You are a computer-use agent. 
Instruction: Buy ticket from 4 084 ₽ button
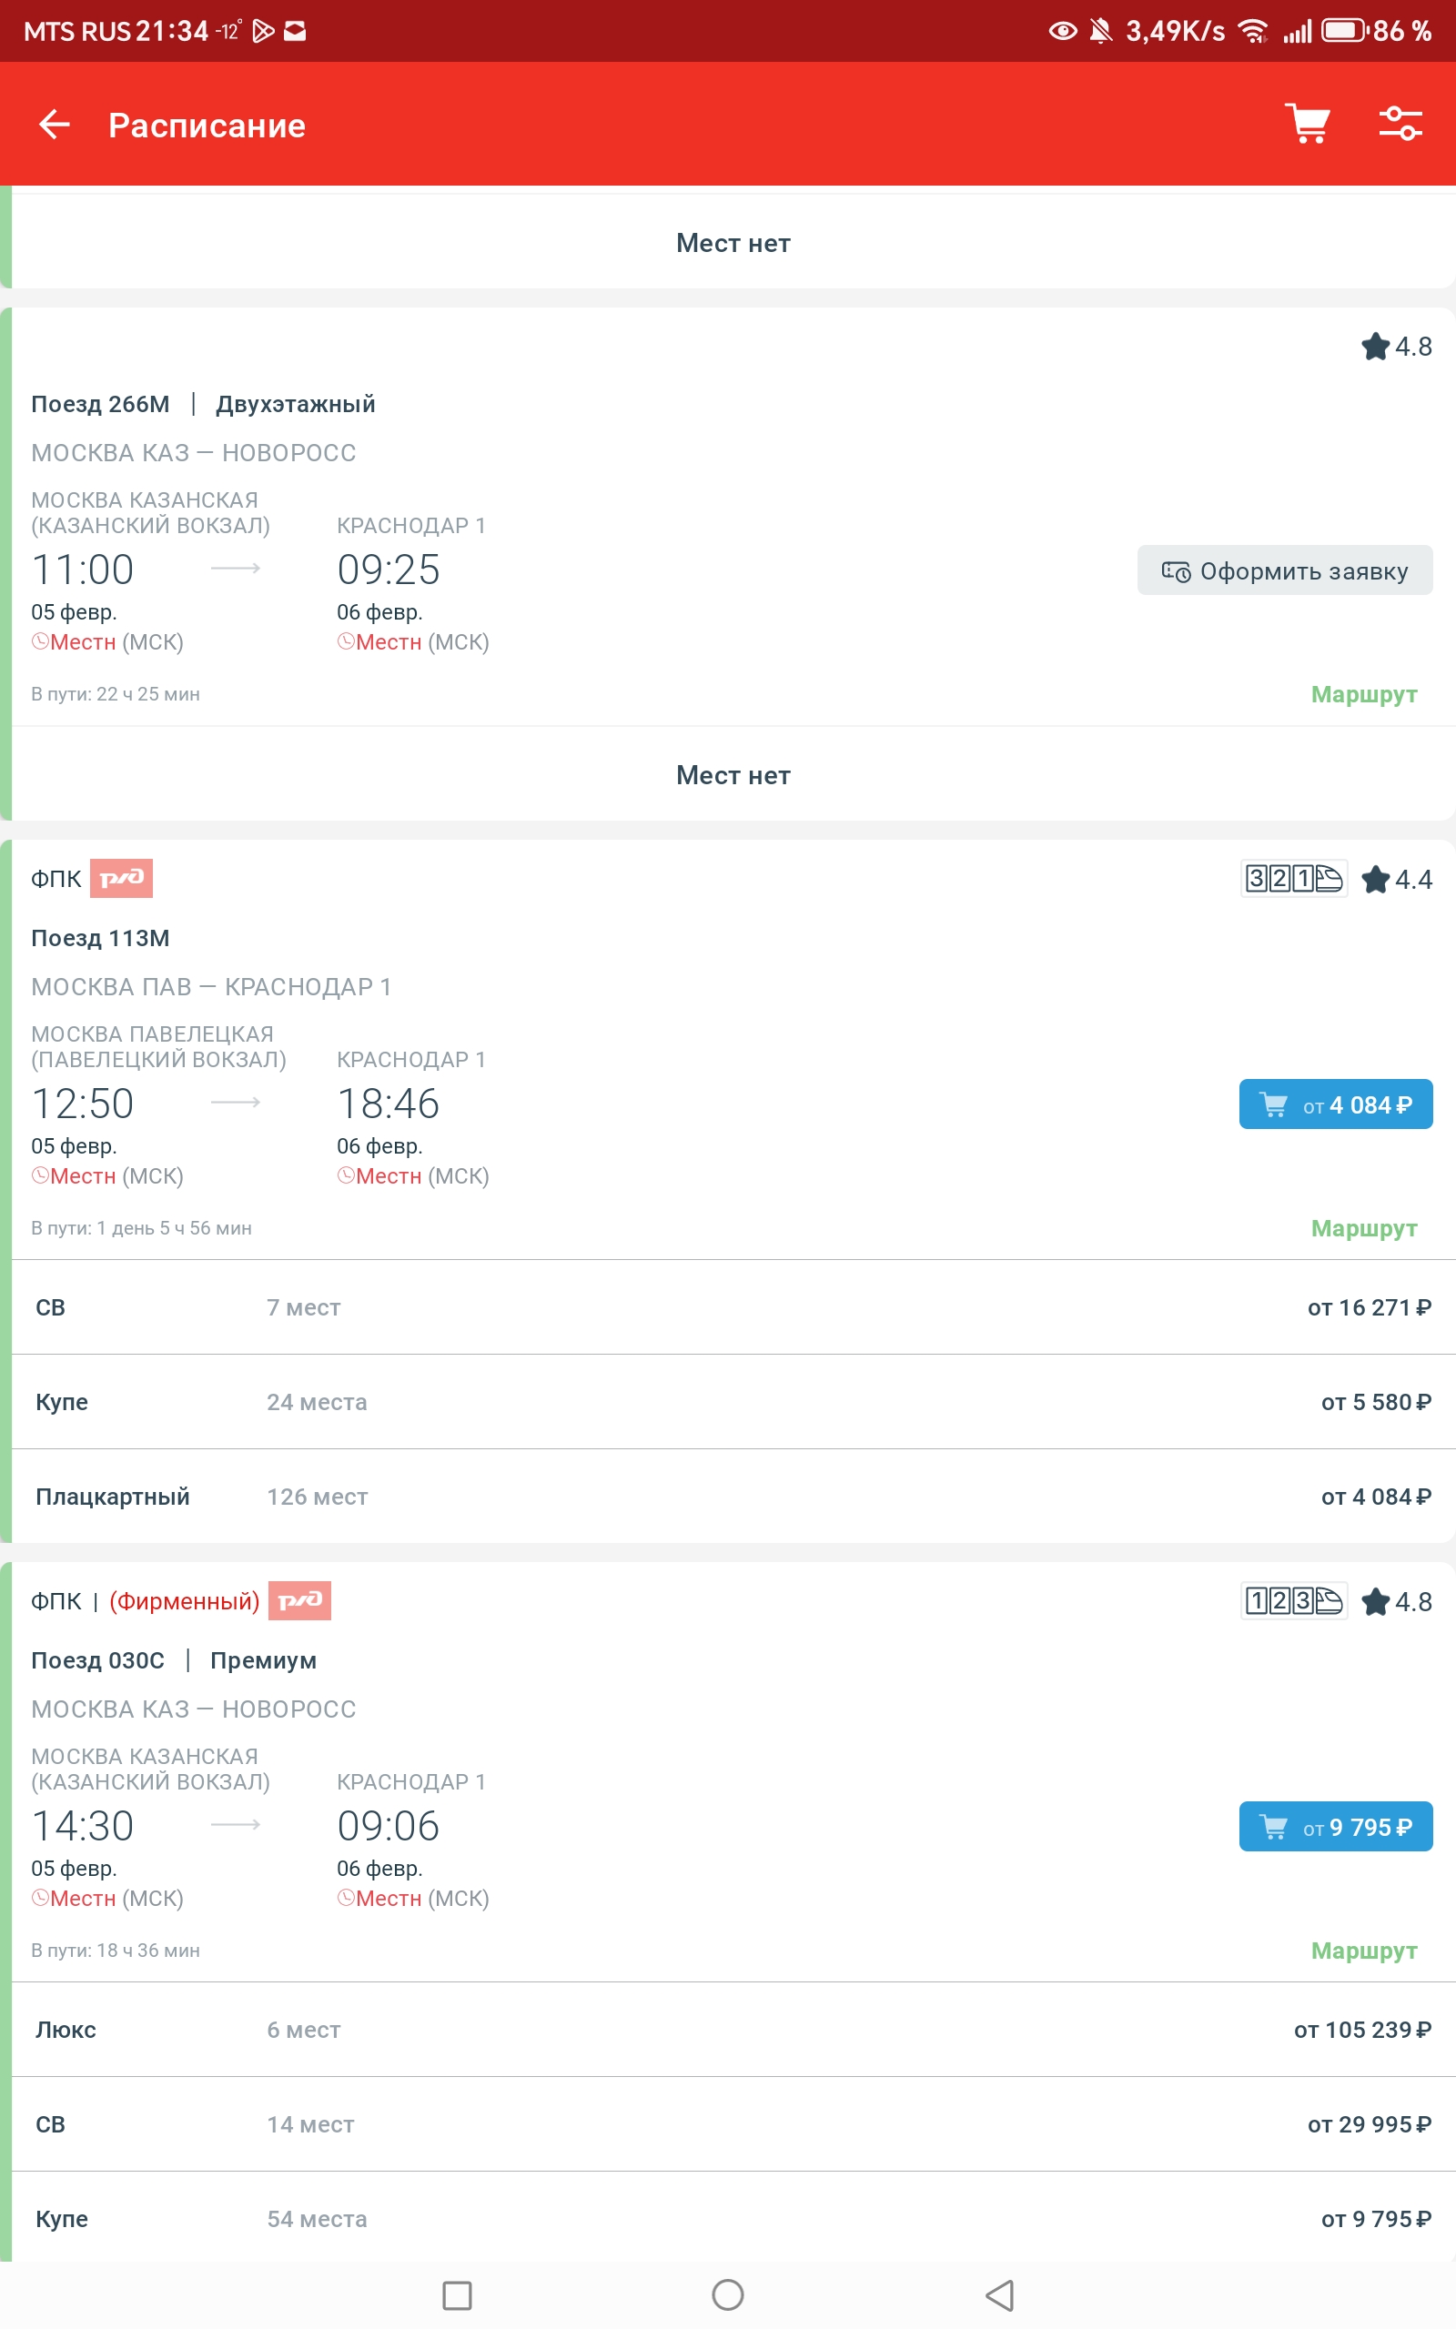click(1335, 1104)
